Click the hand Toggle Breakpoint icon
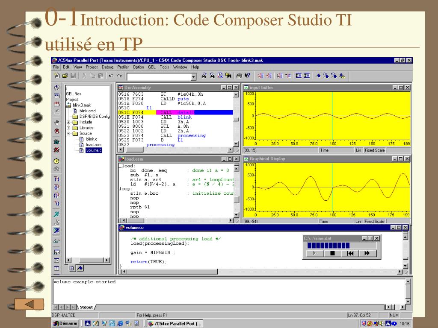 [57, 123]
